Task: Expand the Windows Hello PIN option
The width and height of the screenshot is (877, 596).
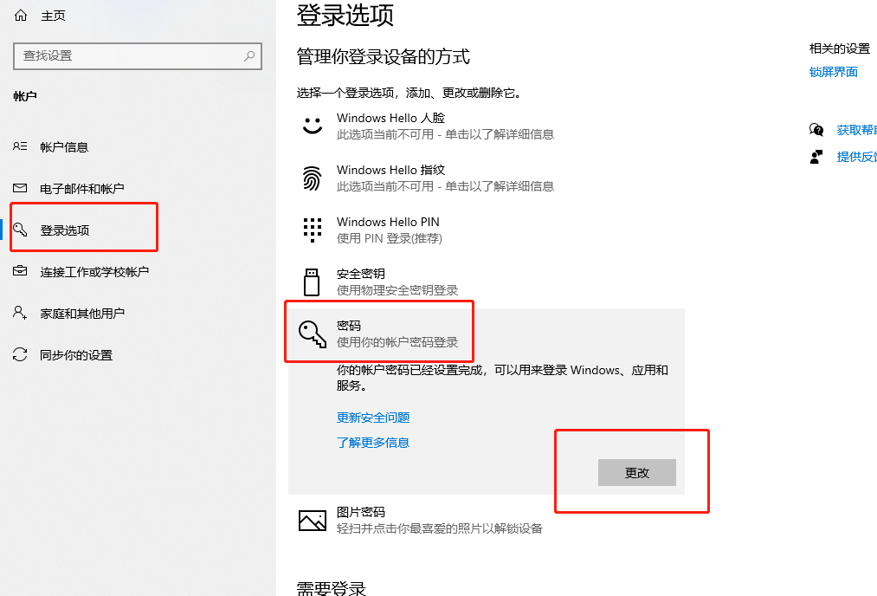Action: pyautogui.click(x=487, y=230)
